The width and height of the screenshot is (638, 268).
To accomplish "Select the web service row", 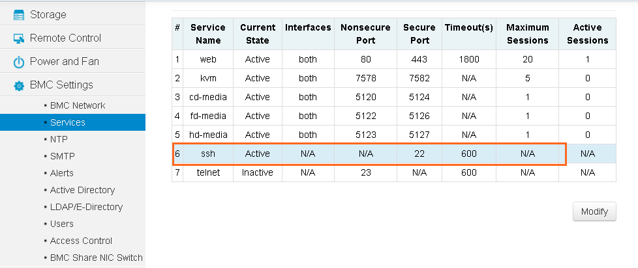I will pyautogui.click(x=394, y=59).
